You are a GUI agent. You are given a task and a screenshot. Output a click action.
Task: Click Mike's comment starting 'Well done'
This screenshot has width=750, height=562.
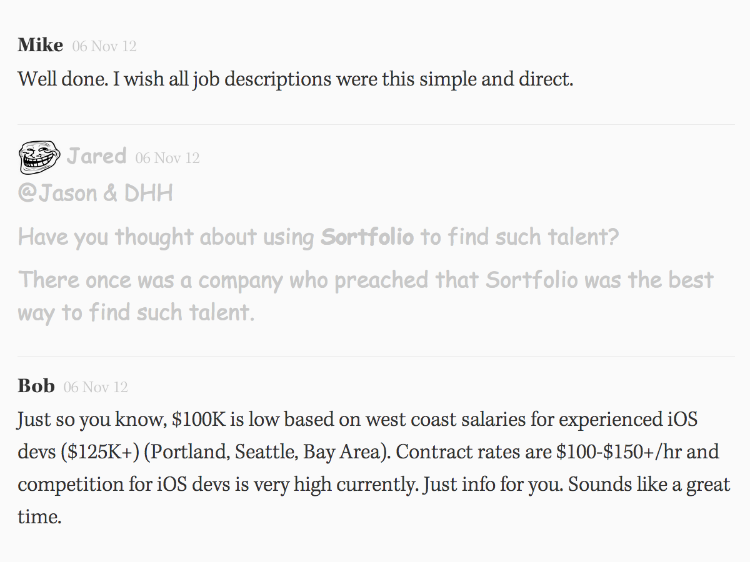pos(296,79)
